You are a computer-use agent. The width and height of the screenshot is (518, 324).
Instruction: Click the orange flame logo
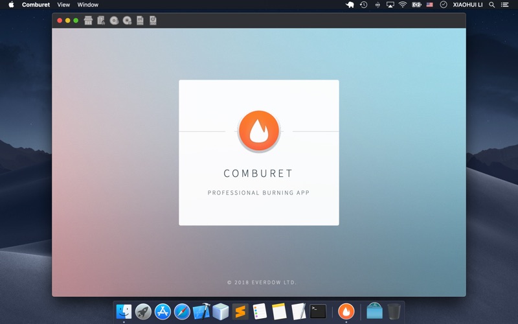click(259, 131)
